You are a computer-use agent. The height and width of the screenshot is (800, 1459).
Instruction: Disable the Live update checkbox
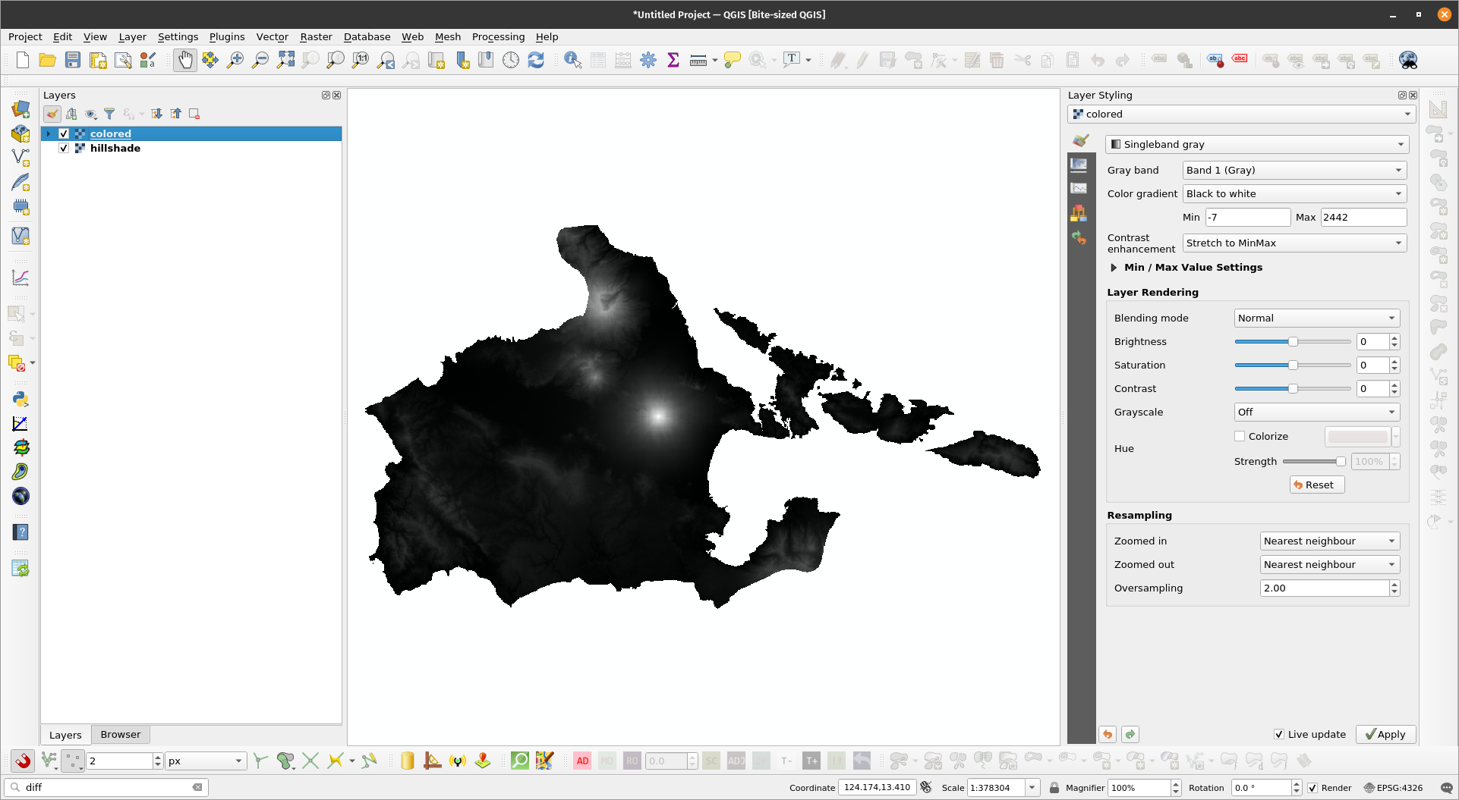click(x=1279, y=734)
